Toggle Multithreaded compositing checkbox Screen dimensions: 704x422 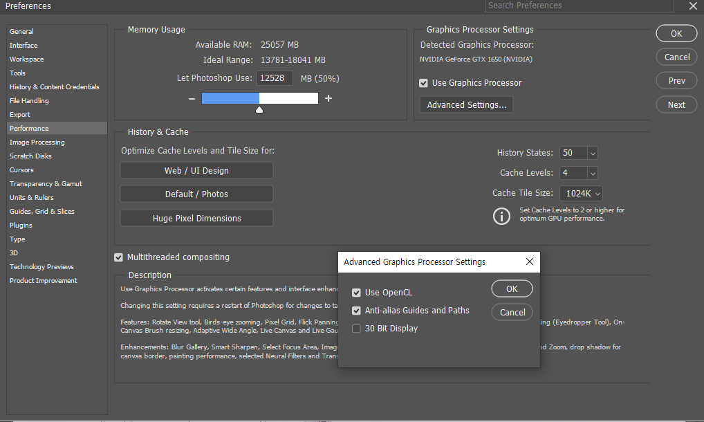tap(118, 257)
